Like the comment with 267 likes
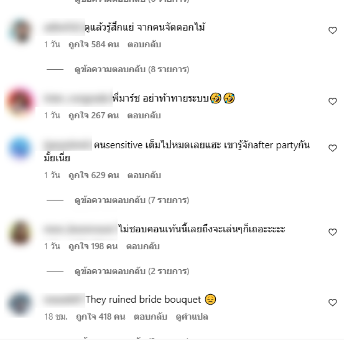Screen dimensions: 344x342 tap(332, 101)
